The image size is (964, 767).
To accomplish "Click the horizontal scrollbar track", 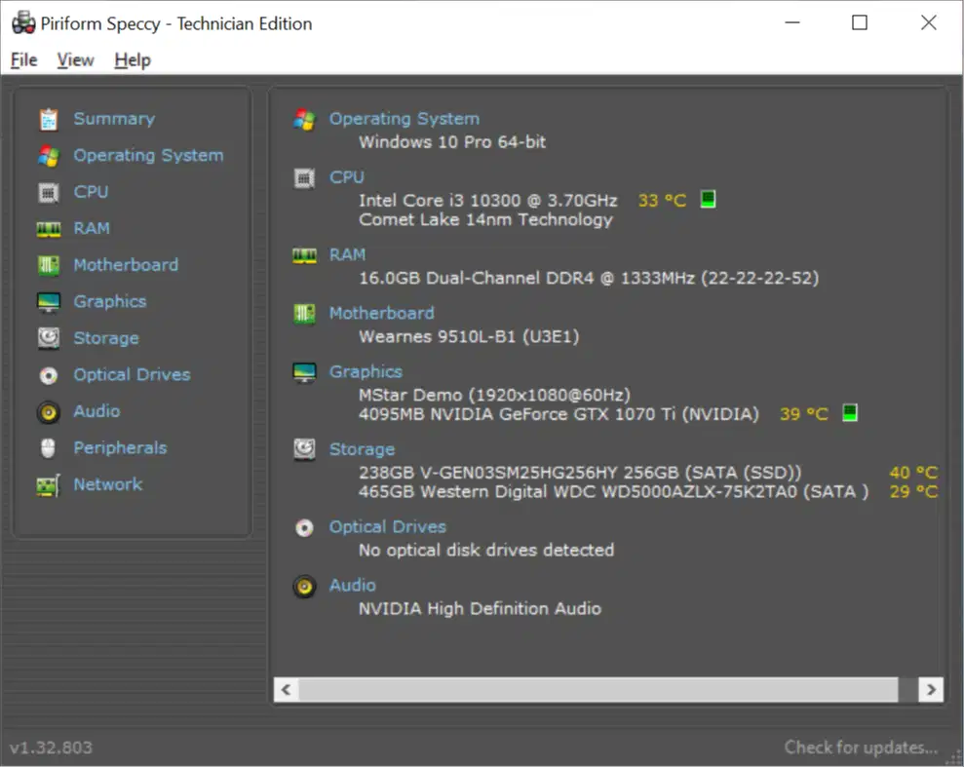I will (x=604, y=689).
